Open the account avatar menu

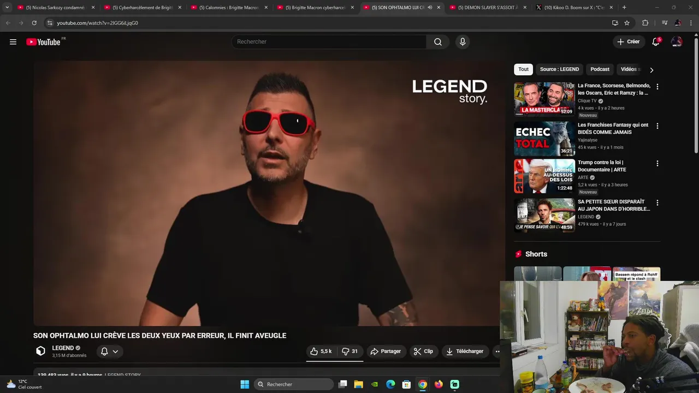(677, 42)
